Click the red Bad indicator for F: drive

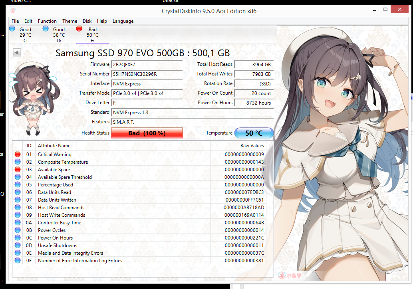point(79,28)
